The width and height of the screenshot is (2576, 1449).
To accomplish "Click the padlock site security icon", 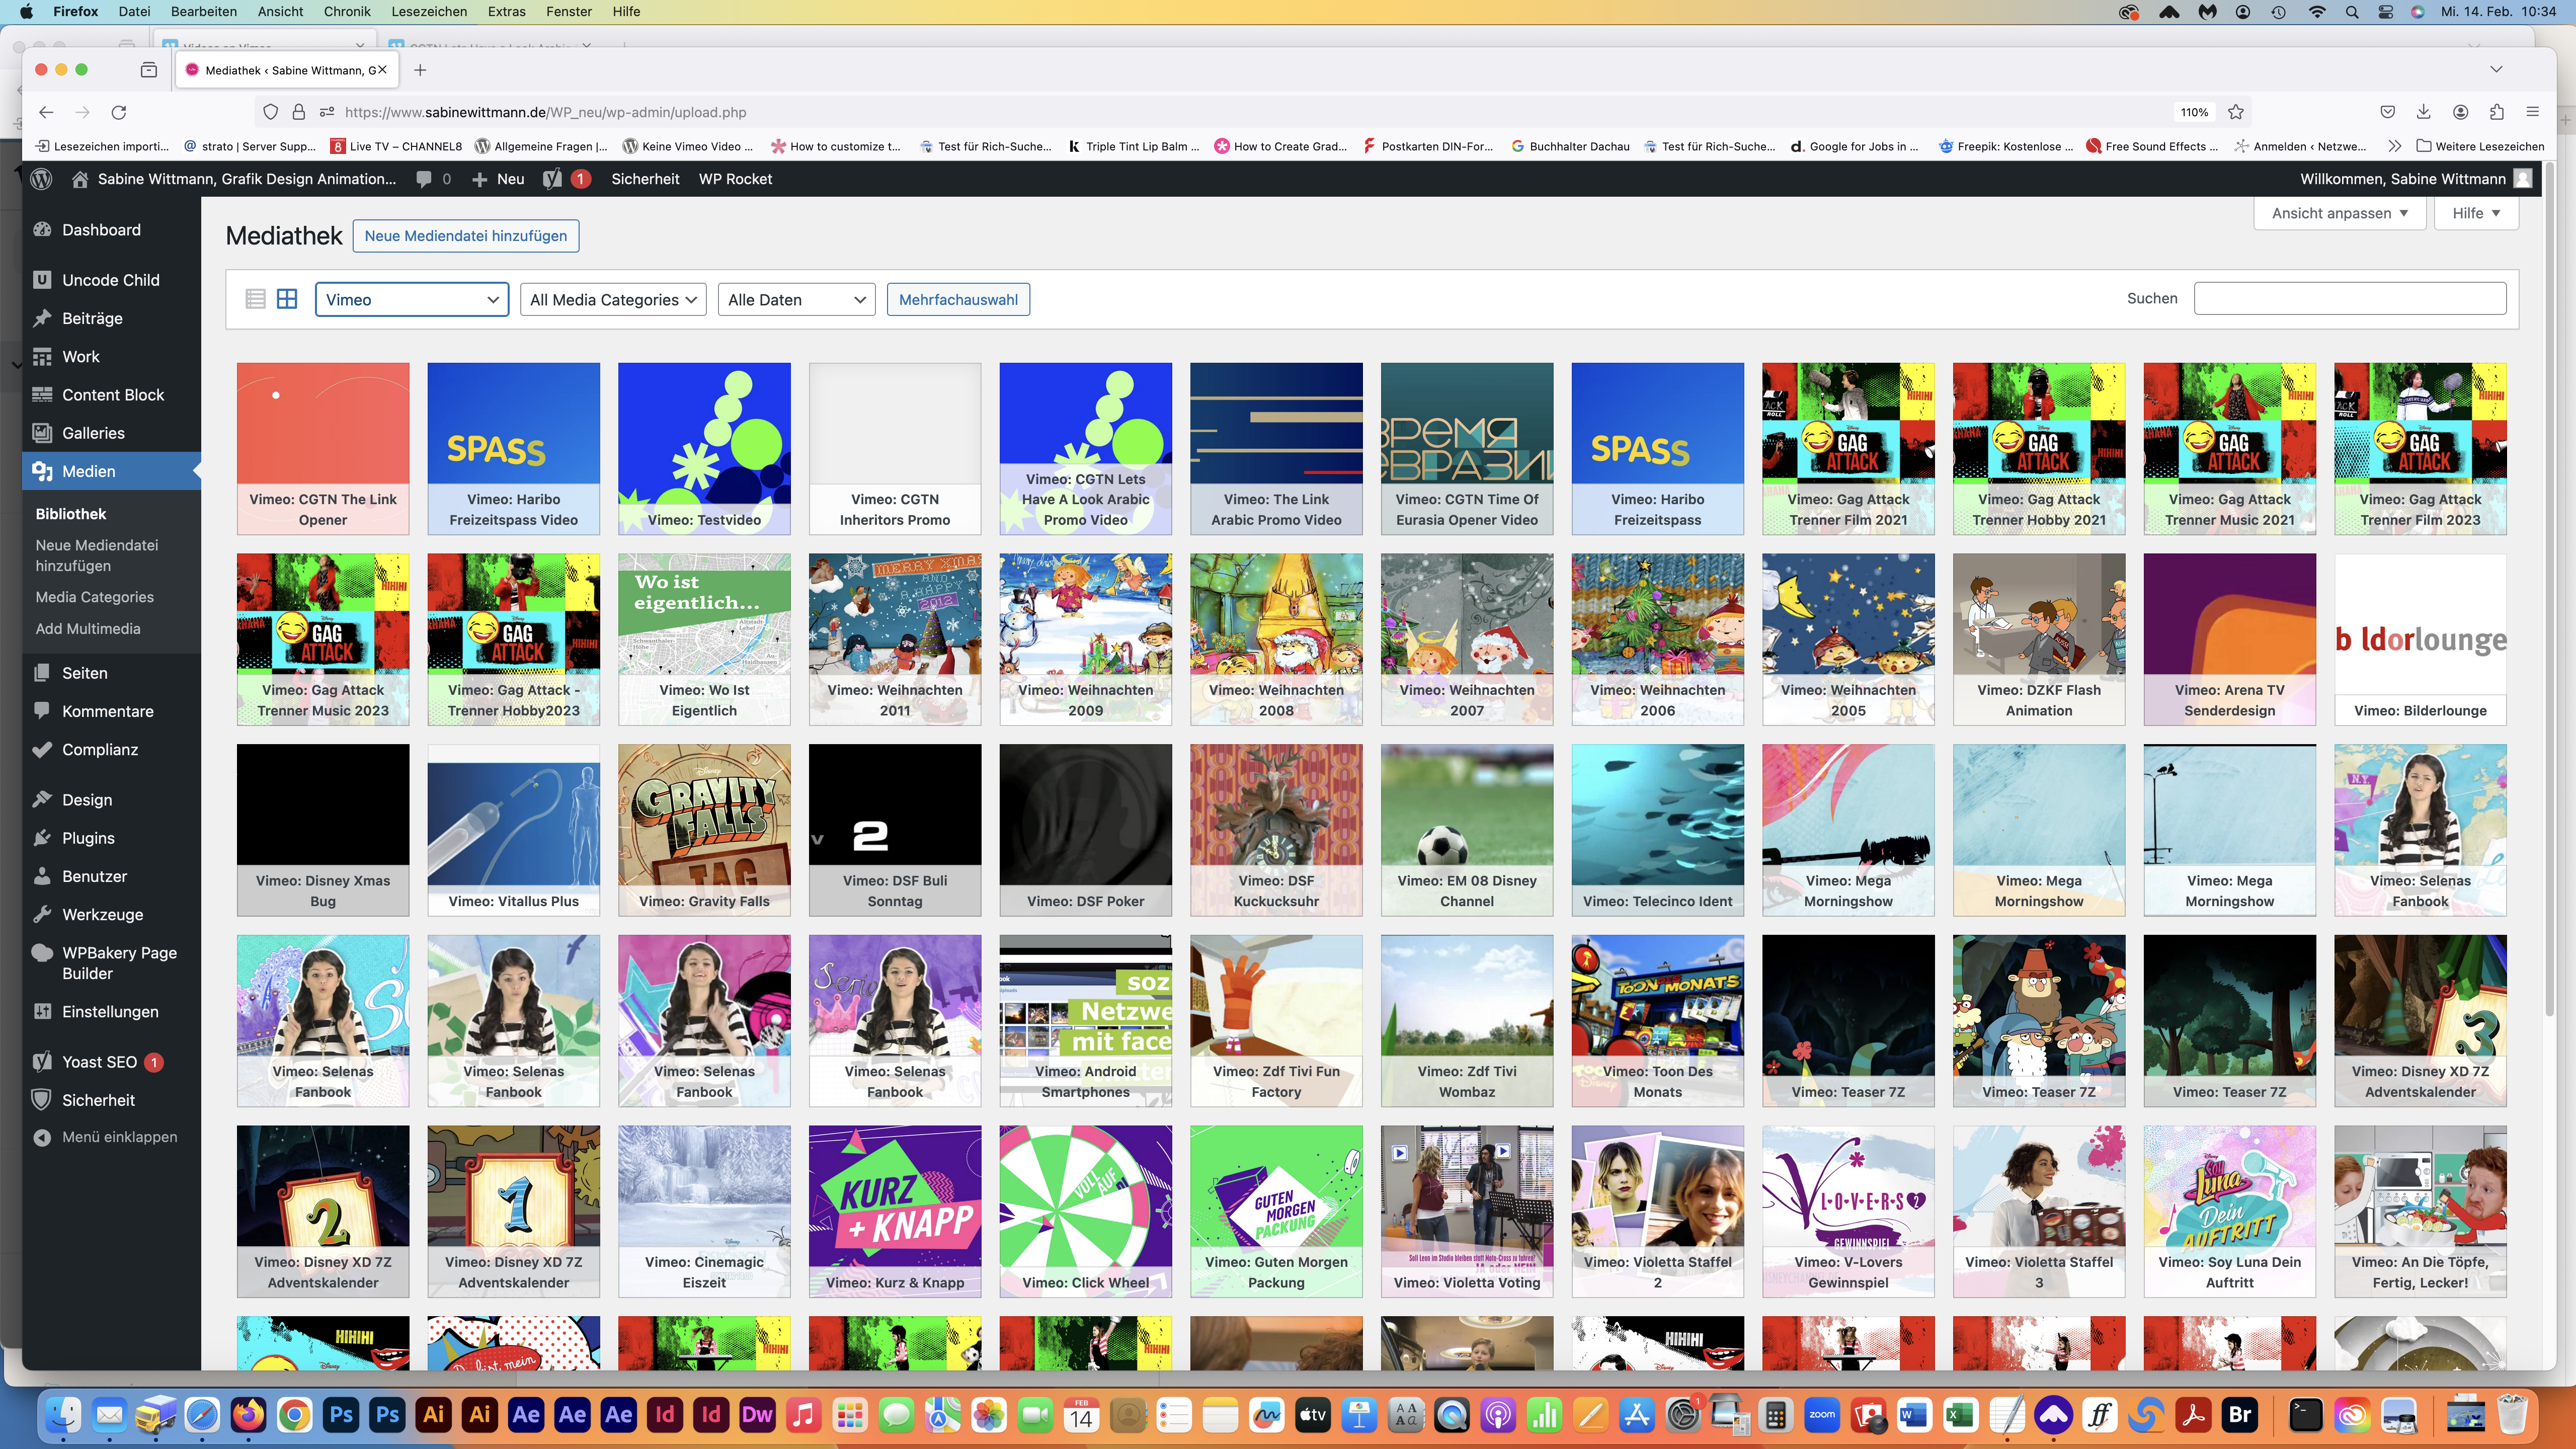I will pyautogui.click(x=298, y=112).
